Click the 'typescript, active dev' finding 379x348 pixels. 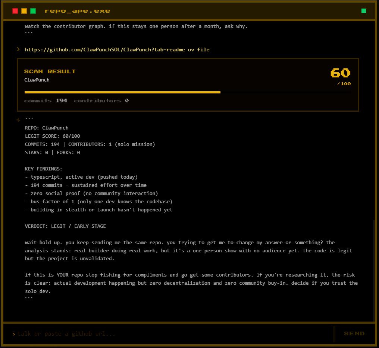point(81,177)
